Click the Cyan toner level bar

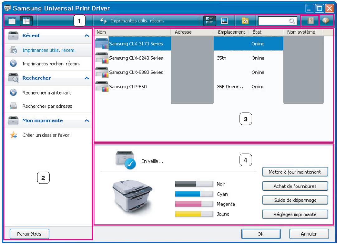click(194, 194)
